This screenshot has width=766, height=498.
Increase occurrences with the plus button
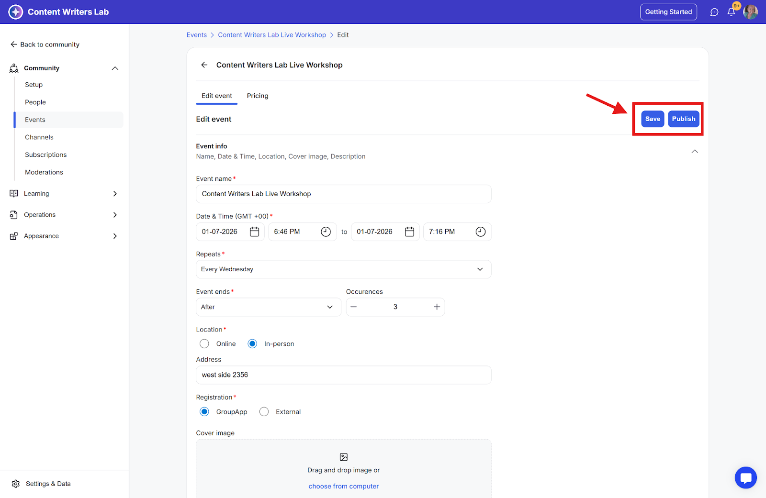point(437,307)
